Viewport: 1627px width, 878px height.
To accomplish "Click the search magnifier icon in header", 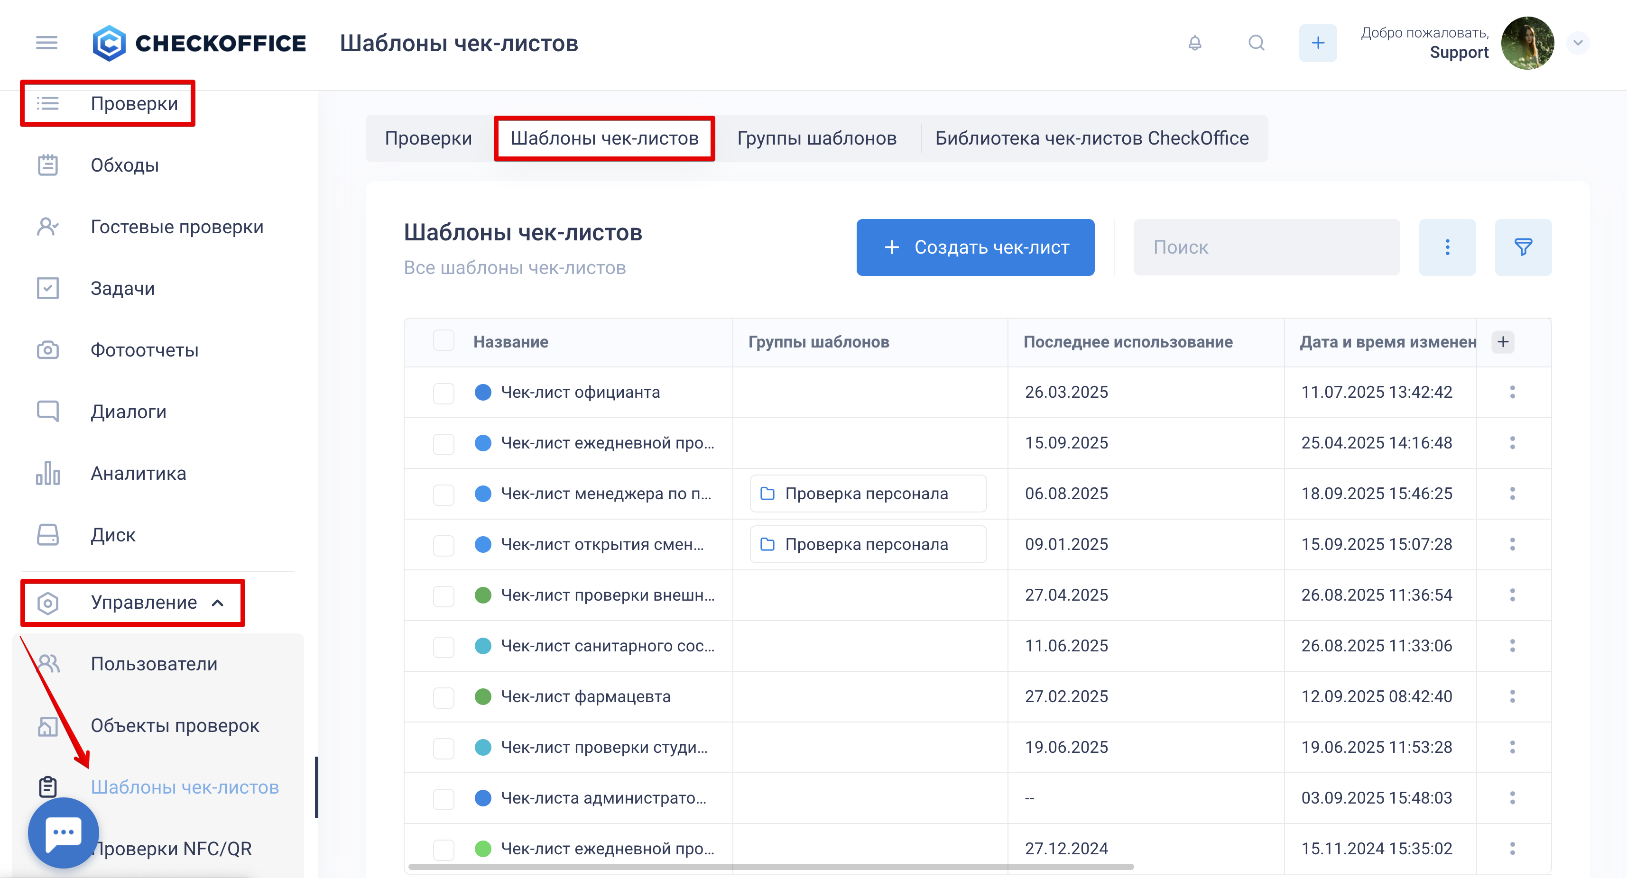I will click(1256, 43).
